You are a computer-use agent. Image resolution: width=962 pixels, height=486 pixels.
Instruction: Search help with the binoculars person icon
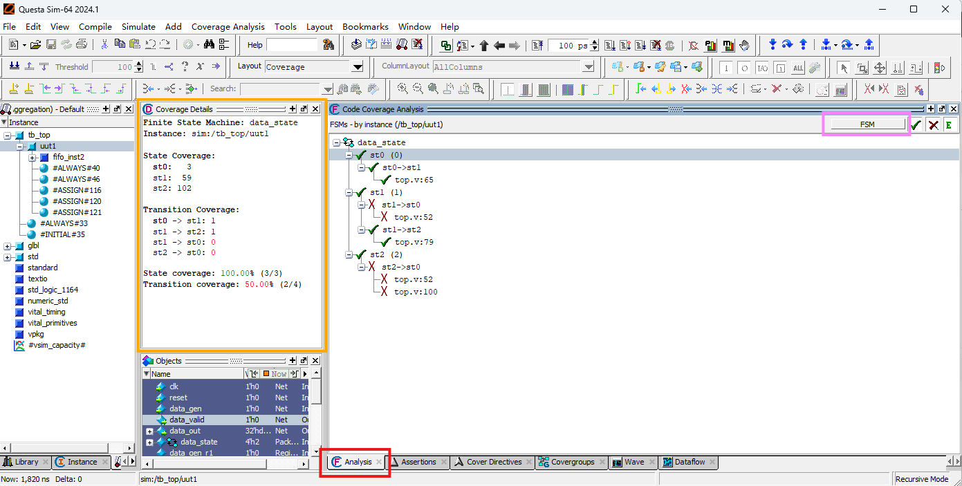pyautogui.click(x=328, y=45)
